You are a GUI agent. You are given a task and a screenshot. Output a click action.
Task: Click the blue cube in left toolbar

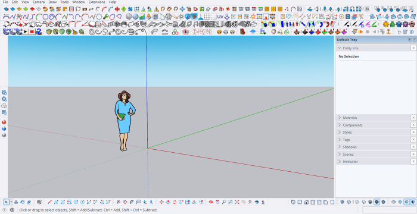[4, 128]
